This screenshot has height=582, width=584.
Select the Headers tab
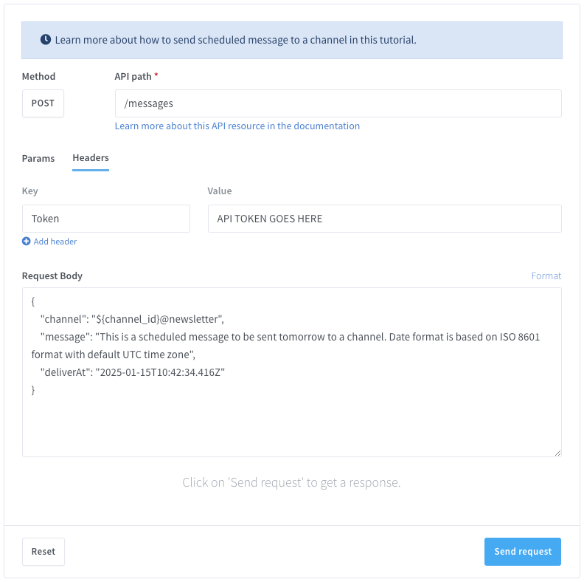91,158
